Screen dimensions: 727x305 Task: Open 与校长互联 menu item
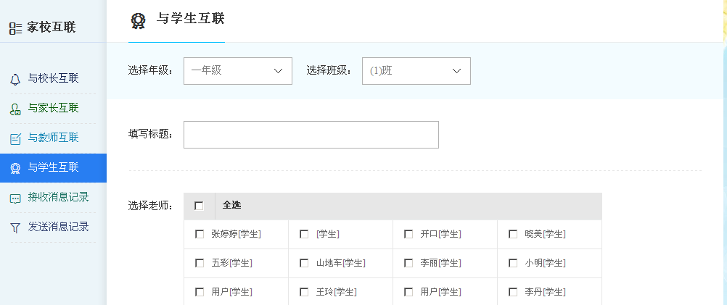click(53, 78)
